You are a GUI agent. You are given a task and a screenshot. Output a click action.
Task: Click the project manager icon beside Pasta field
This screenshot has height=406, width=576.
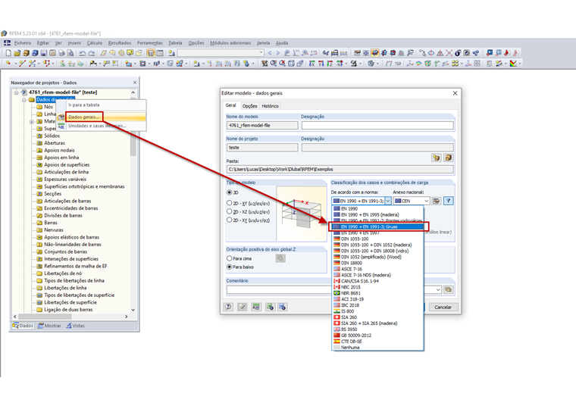(x=436, y=158)
